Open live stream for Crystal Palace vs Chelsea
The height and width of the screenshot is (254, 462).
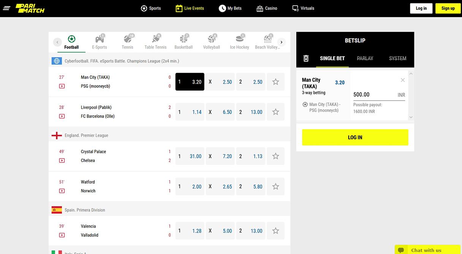[x=62, y=160]
